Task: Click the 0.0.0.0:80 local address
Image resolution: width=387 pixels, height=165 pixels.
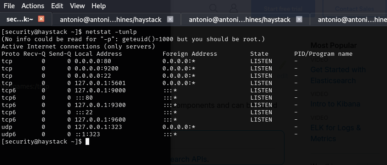Action: click(x=93, y=61)
